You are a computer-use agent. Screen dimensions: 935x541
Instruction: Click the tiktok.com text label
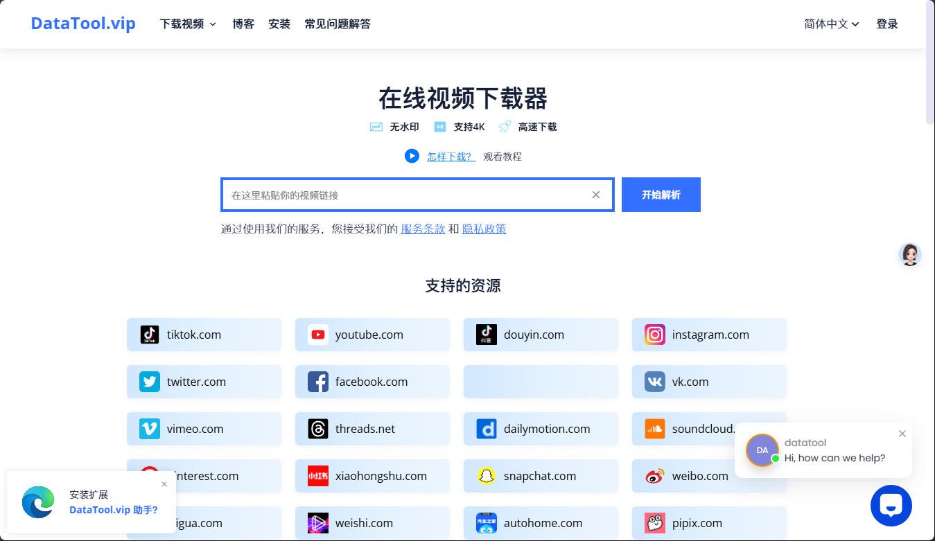point(194,335)
